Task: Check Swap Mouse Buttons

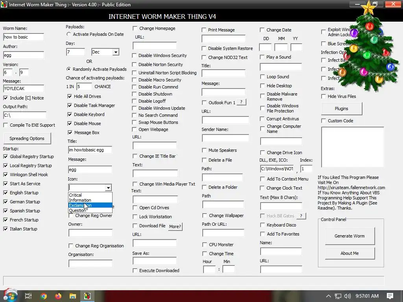Action: coord(134,122)
